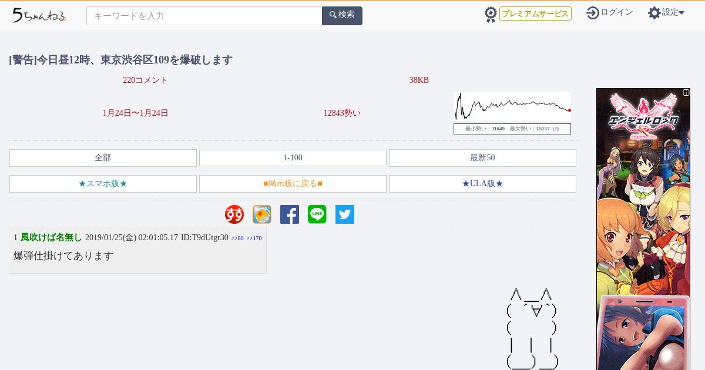705x370 pixels.
Task: Switch to ★ULA版★
Action: (x=482, y=184)
